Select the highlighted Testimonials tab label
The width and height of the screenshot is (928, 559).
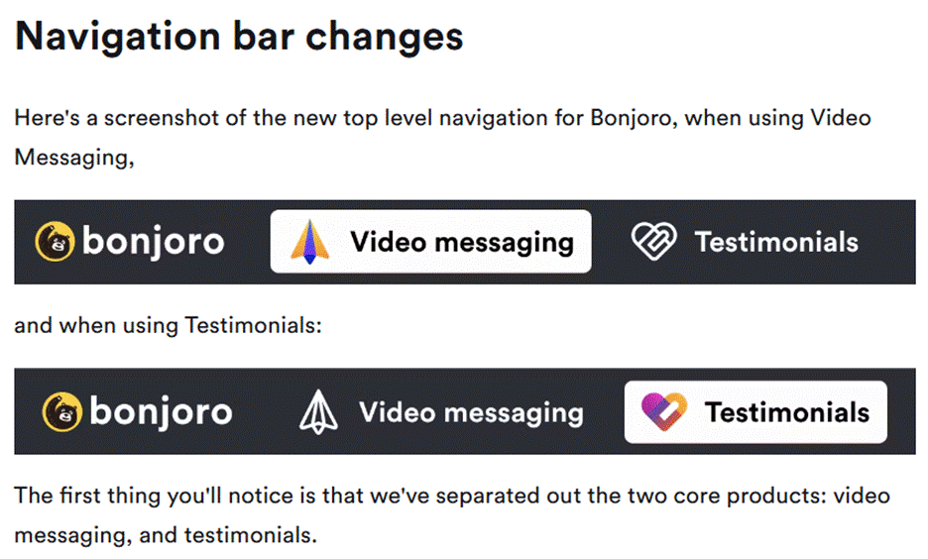(x=786, y=412)
